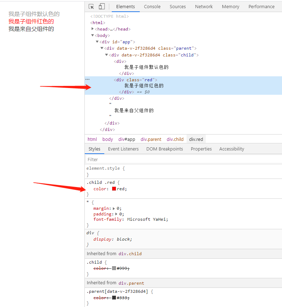Select the DOM text node 我是子组件默认色的

pos(146,67)
